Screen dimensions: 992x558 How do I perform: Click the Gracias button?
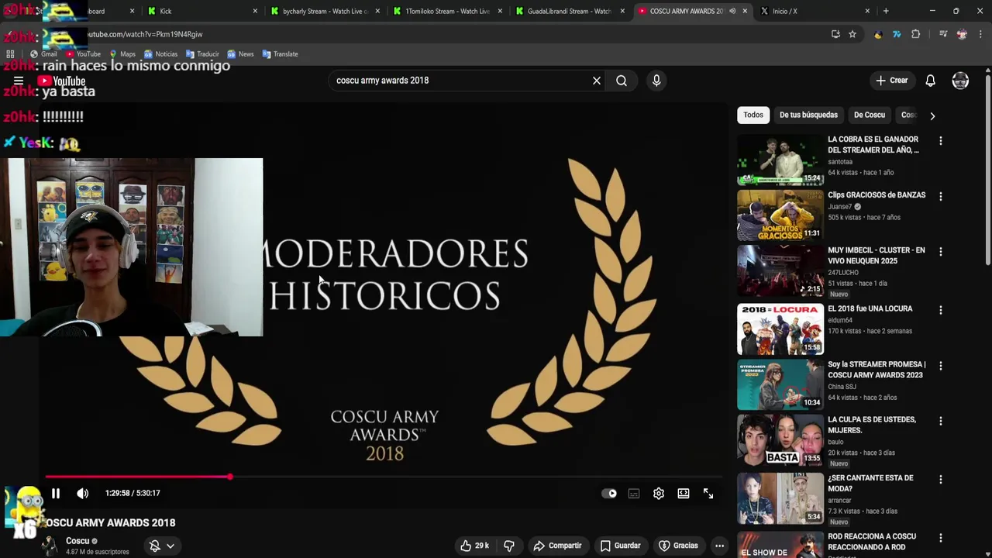point(678,546)
